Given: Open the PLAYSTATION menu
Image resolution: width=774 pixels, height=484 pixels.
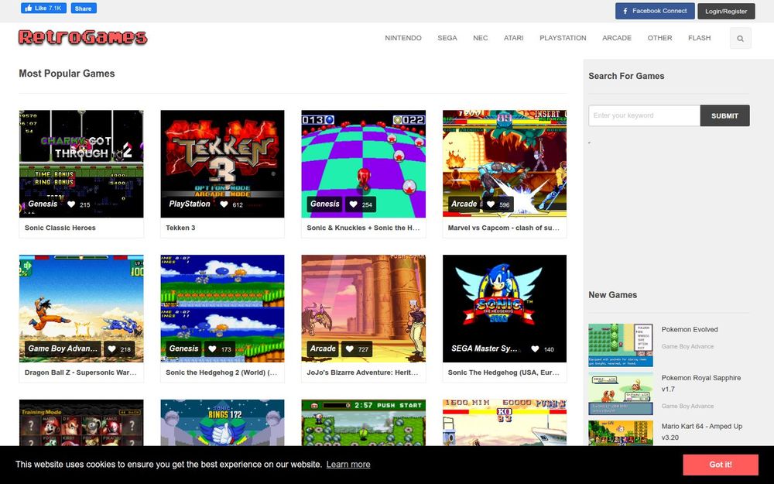Looking at the screenshot, I should (x=563, y=38).
